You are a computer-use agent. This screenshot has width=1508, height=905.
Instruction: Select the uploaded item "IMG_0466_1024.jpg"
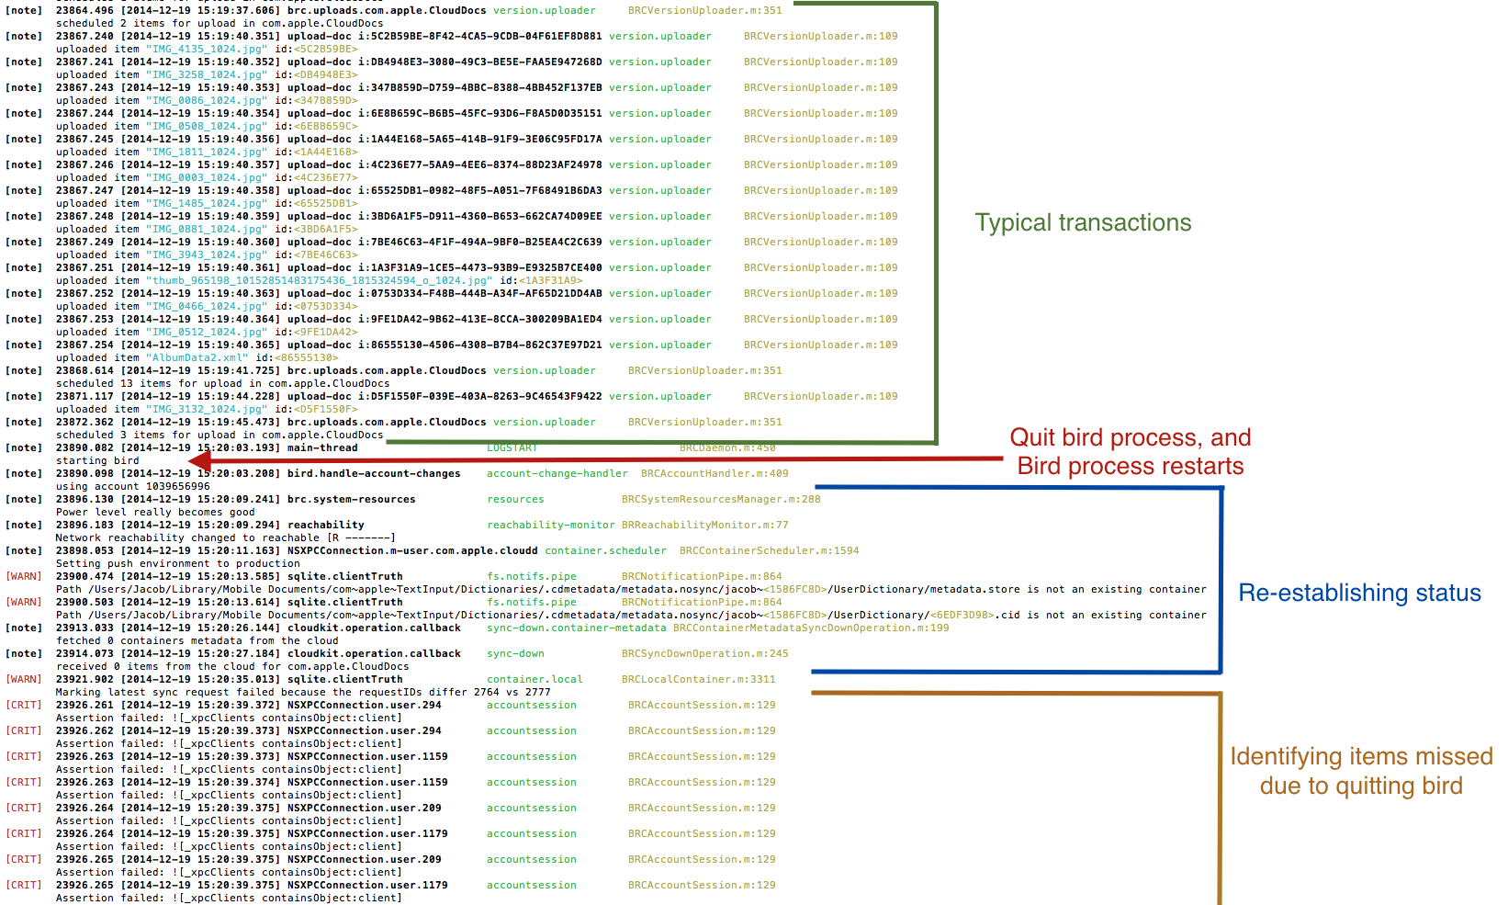click(207, 307)
